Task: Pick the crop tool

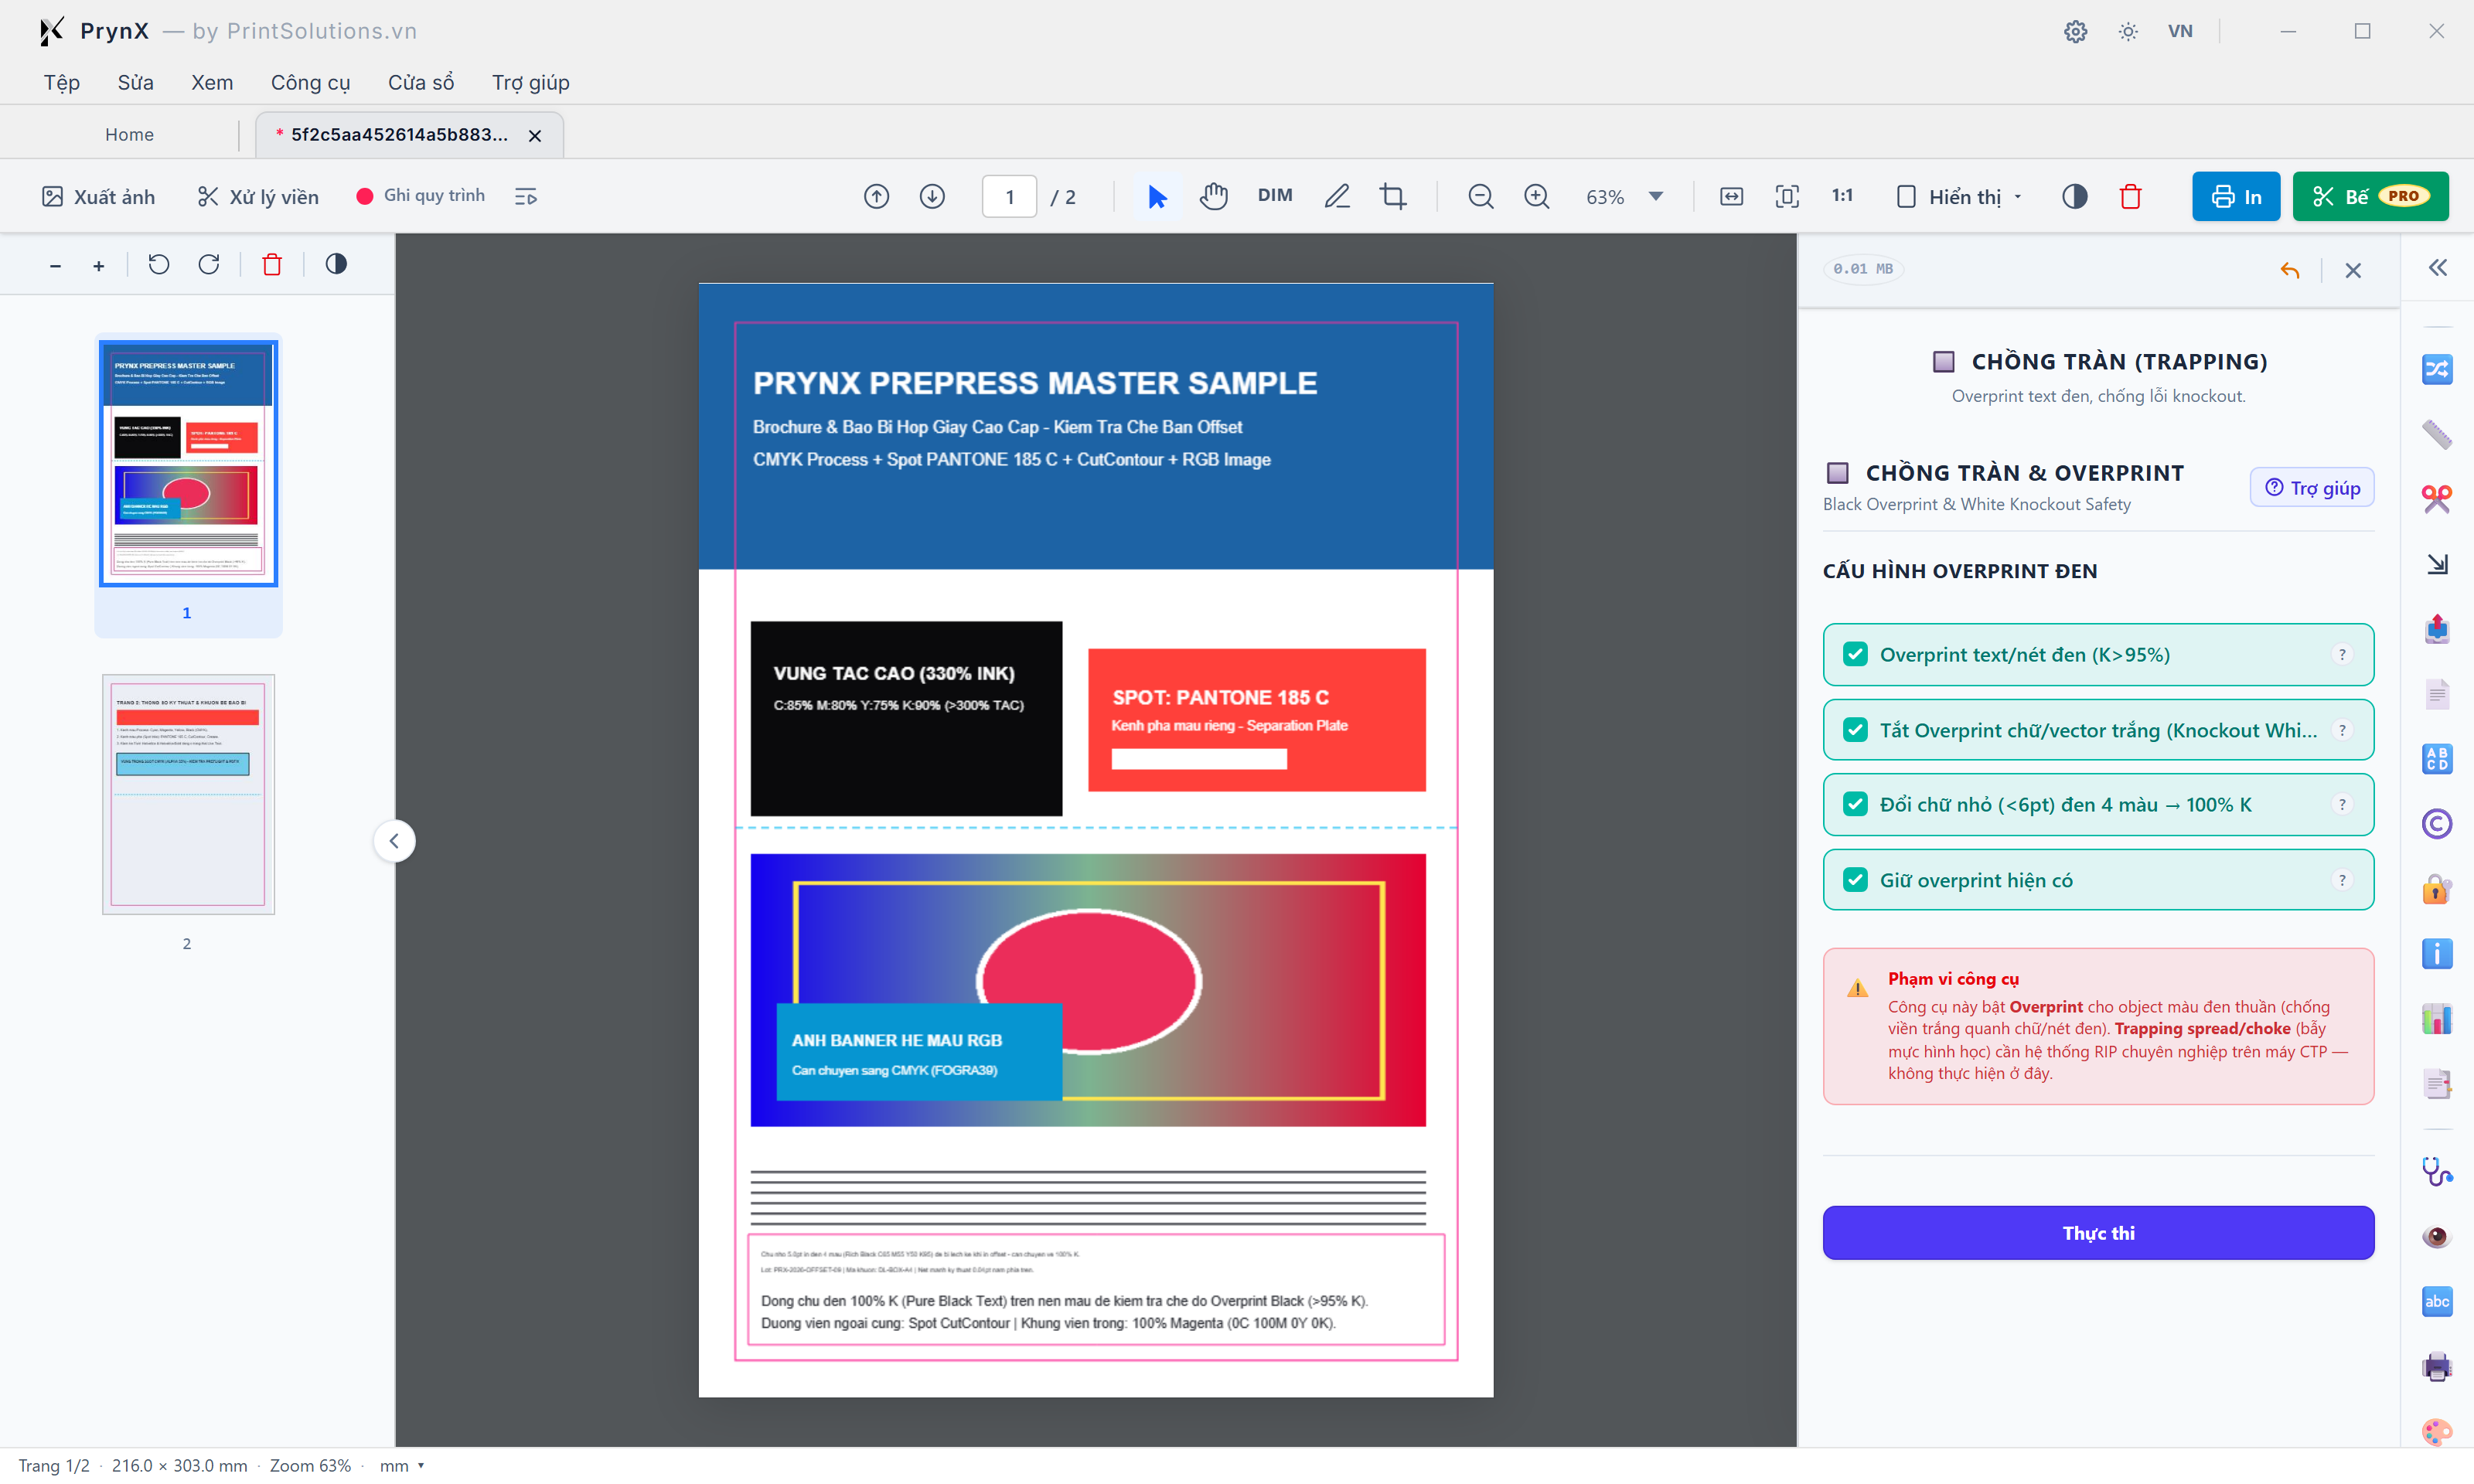Action: coord(1393,196)
